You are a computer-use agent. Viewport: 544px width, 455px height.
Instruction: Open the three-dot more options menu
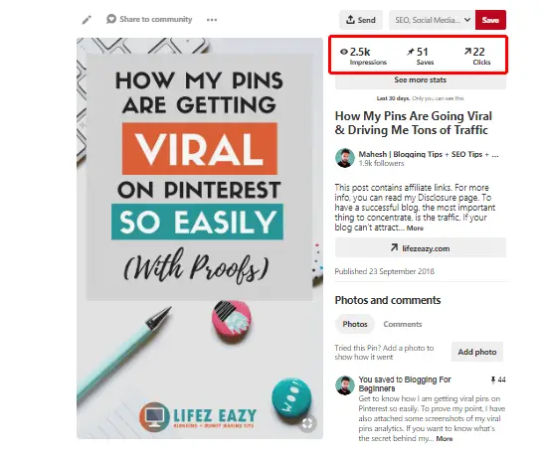pyautogui.click(x=212, y=20)
